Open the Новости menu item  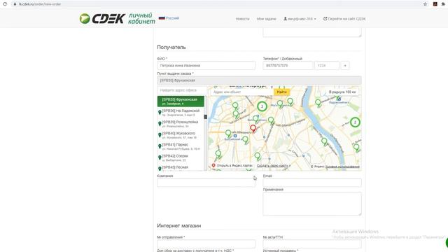[x=243, y=19]
